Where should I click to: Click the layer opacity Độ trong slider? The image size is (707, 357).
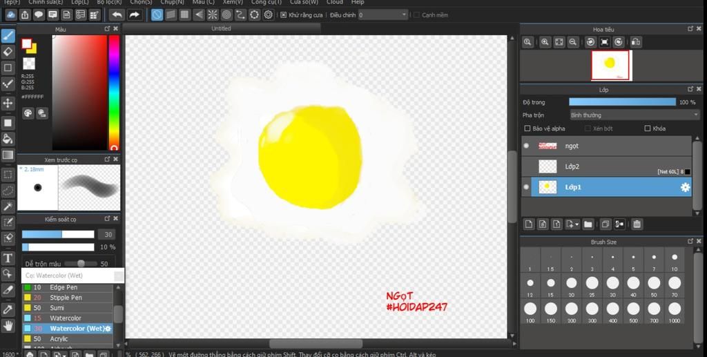(622, 102)
